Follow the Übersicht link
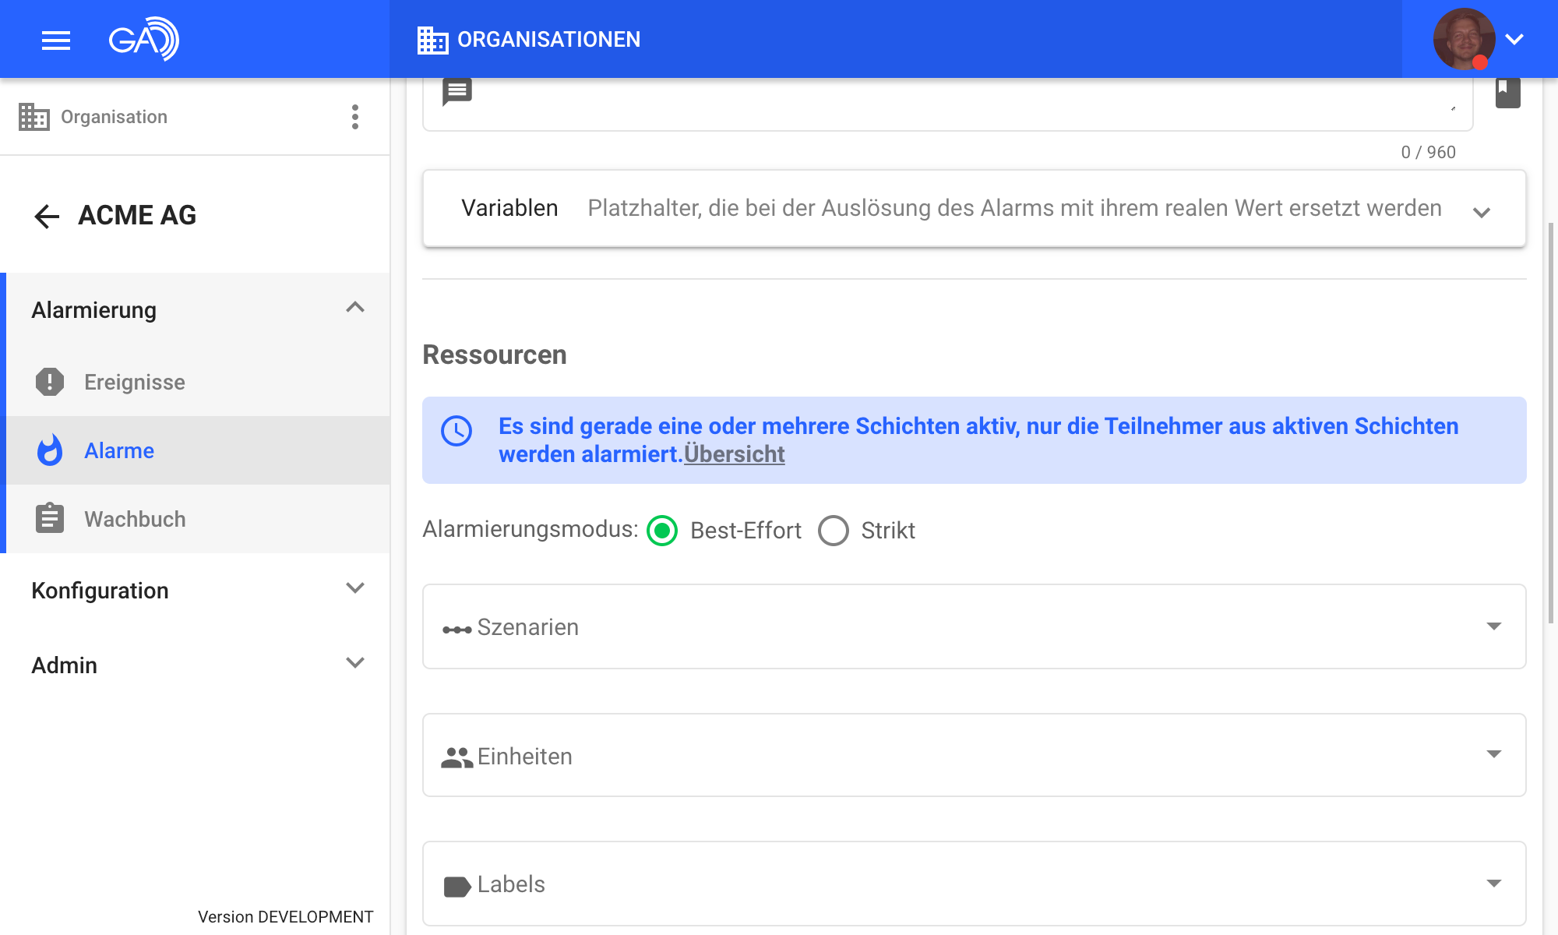The image size is (1558, 935). [x=734, y=454]
